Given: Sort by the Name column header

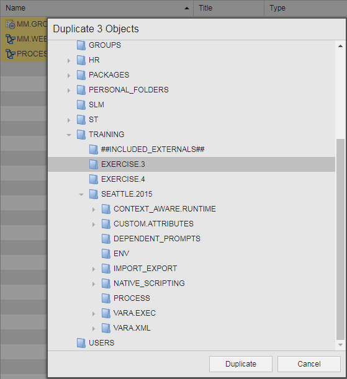Looking at the screenshot, I should [x=97, y=8].
